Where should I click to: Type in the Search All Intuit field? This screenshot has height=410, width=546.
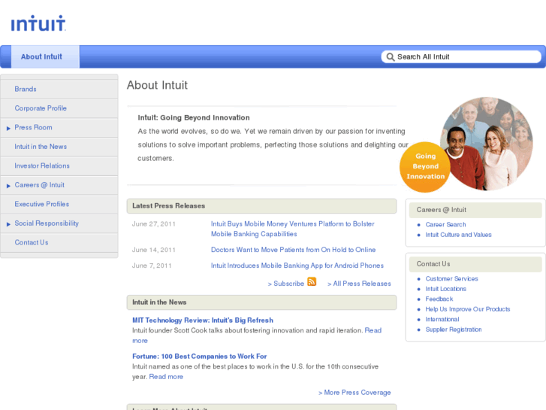click(x=466, y=57)
